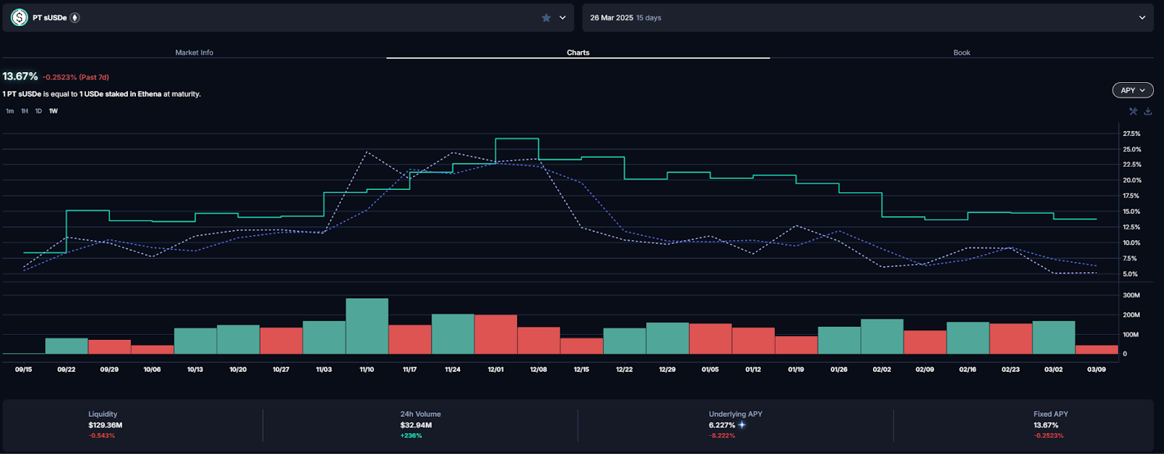This screenshot has width=1164, height=454.
Task: Click the Liquidity $129.36M stat
Action: click(105, 425)
